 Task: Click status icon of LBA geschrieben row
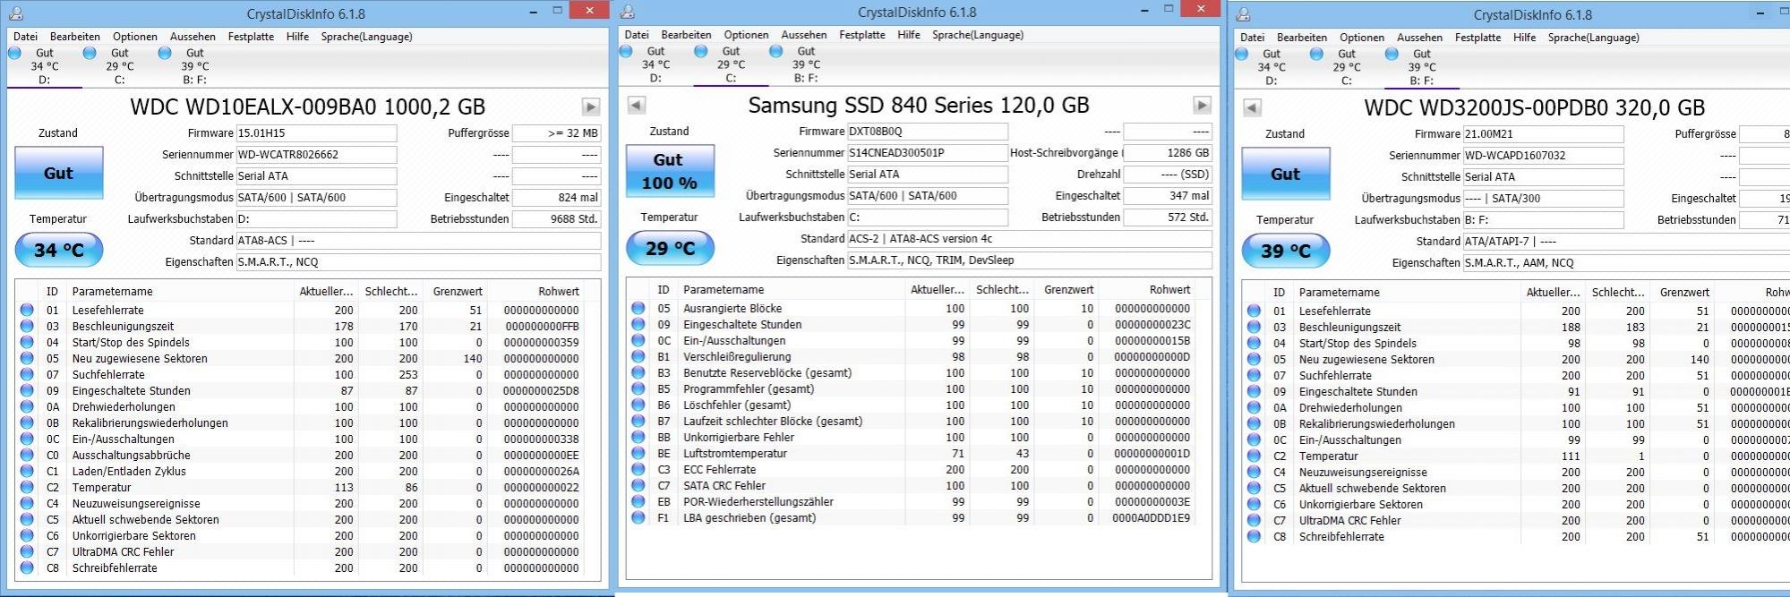638,518
